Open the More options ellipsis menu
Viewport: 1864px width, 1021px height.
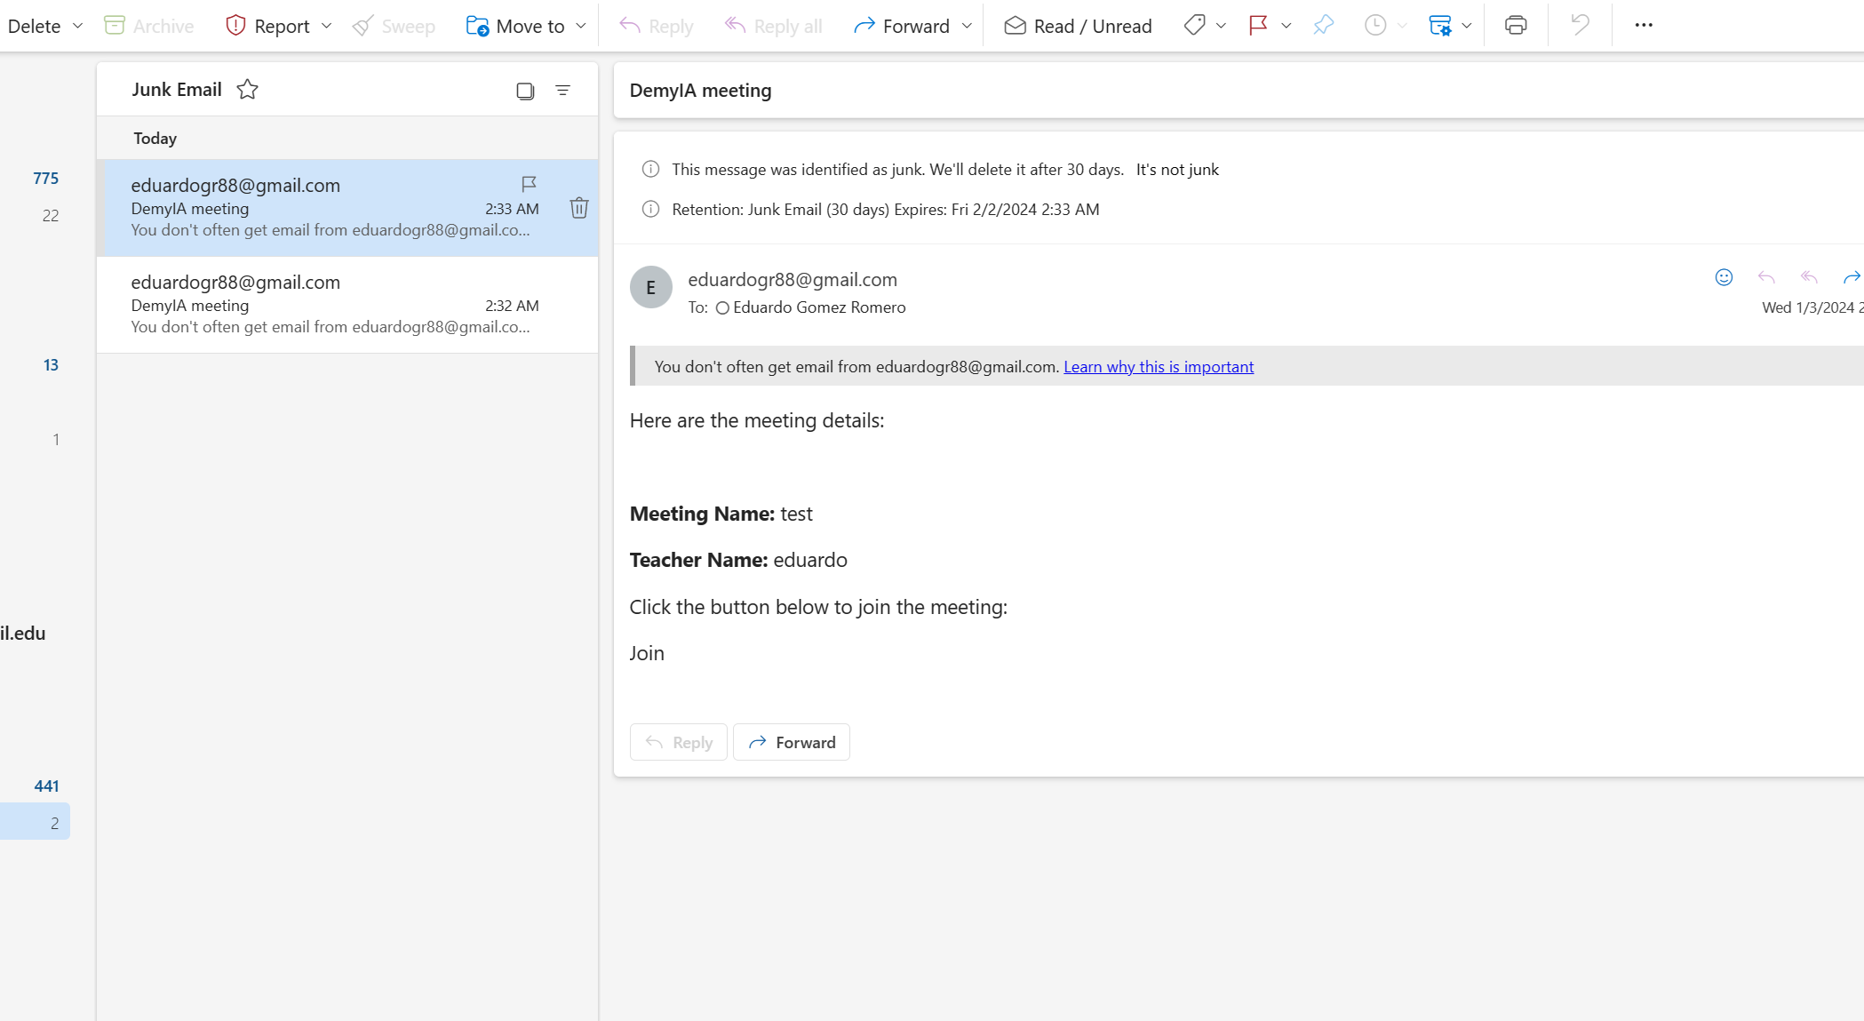tap(1644, 25)
